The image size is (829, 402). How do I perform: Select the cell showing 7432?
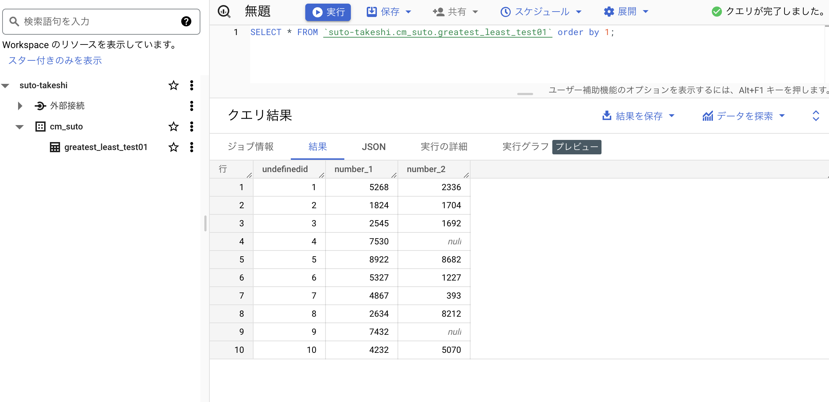click(x=362, y=332)
